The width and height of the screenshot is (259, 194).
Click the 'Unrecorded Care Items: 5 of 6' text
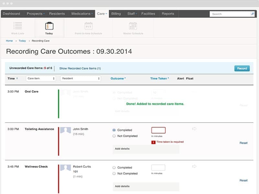(30, 68)
